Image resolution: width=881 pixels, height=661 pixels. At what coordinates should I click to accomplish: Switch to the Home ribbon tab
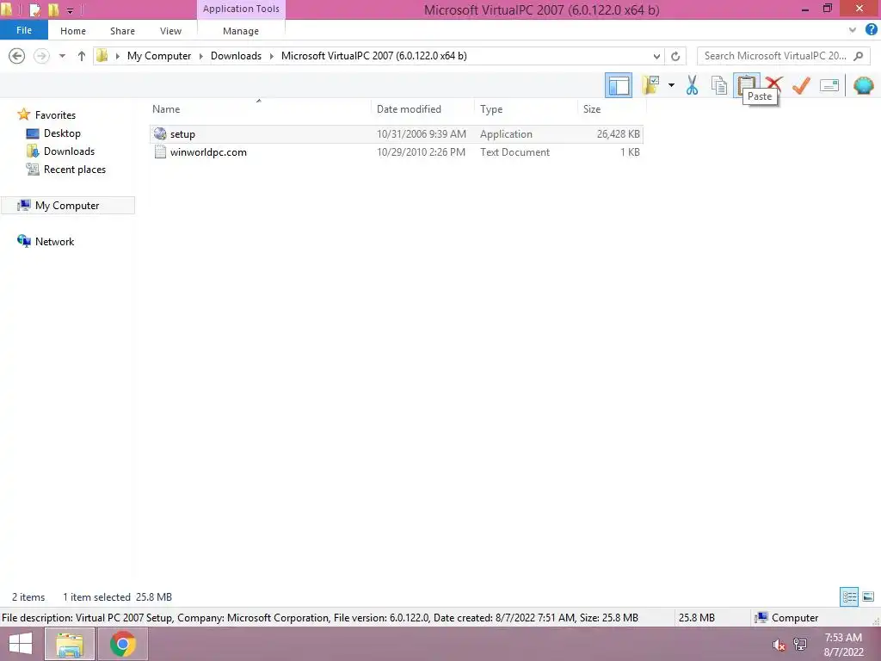click(x=73, y=31)
